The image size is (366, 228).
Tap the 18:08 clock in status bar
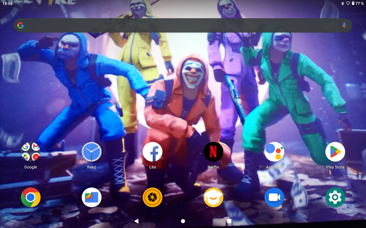7,3
